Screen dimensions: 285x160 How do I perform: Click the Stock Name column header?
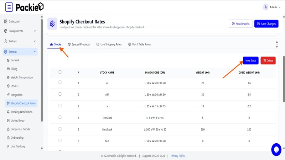click(107, 73)
